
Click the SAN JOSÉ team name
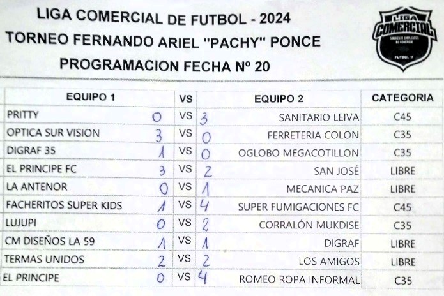(337, 171)
